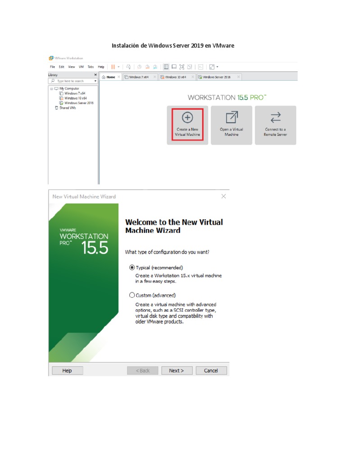Viewport: 346px width, 462px height.
Task: Close the Windows 7 x64 tab
Action: coord(155,77)
